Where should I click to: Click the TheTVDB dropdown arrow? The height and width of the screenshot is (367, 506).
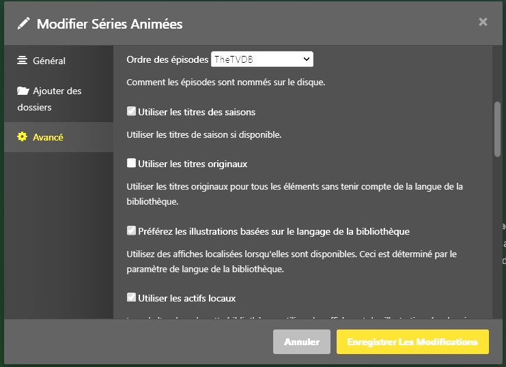point(306,59)
